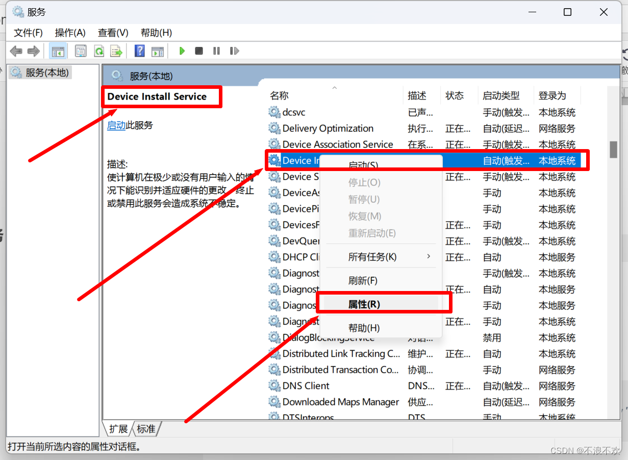Open the 帮助(H) menu

coord(156,33)
